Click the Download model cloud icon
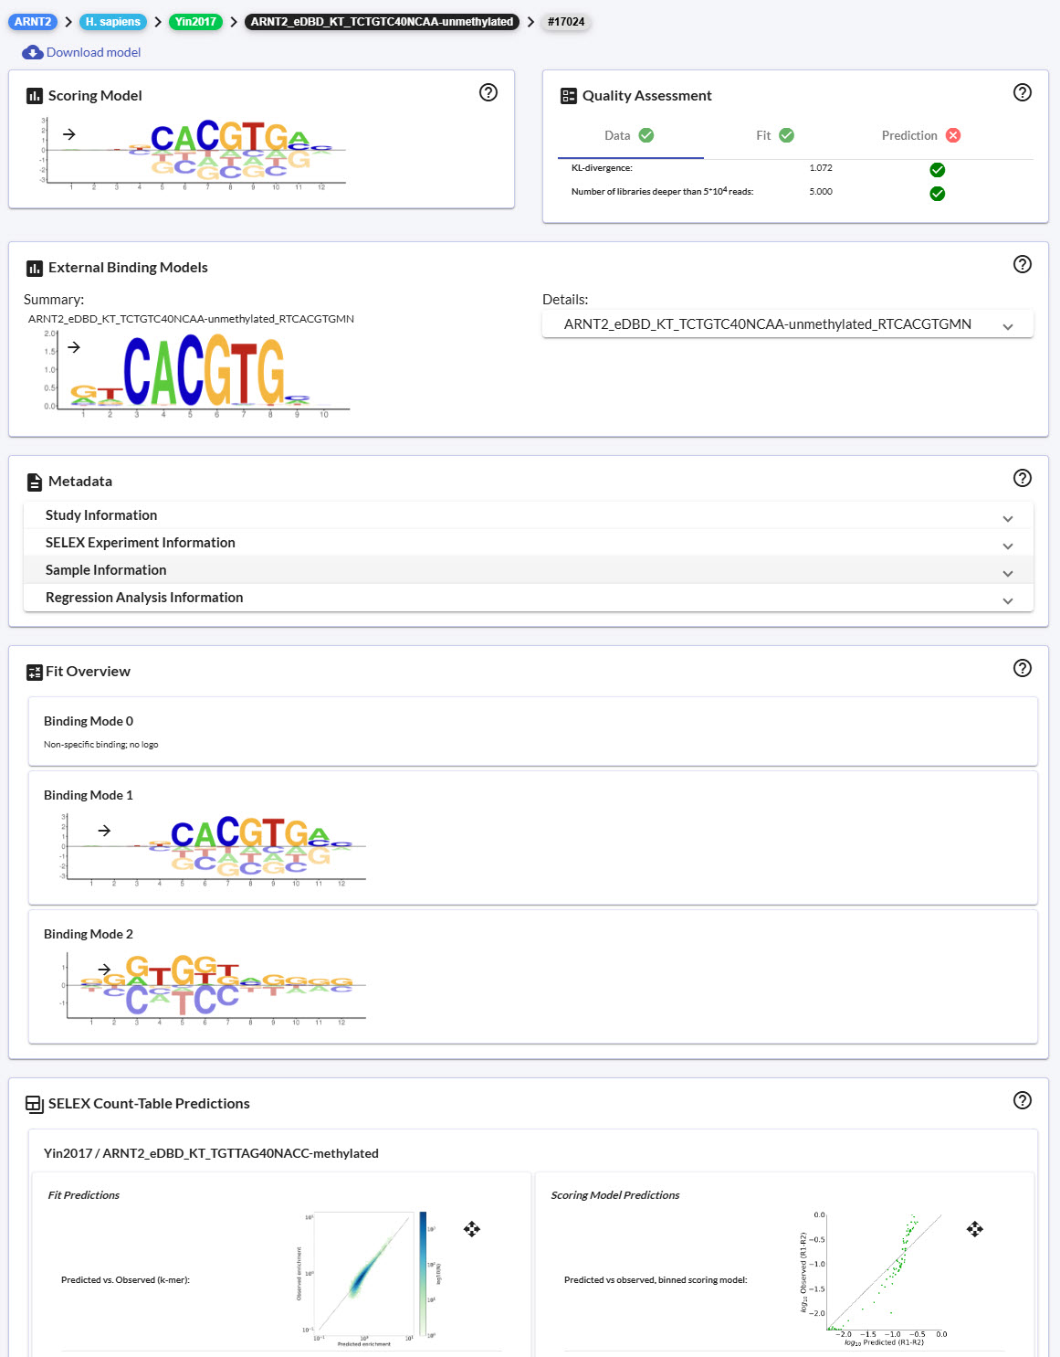Viewport: 1060px width, 1357px height. [33, 53]
